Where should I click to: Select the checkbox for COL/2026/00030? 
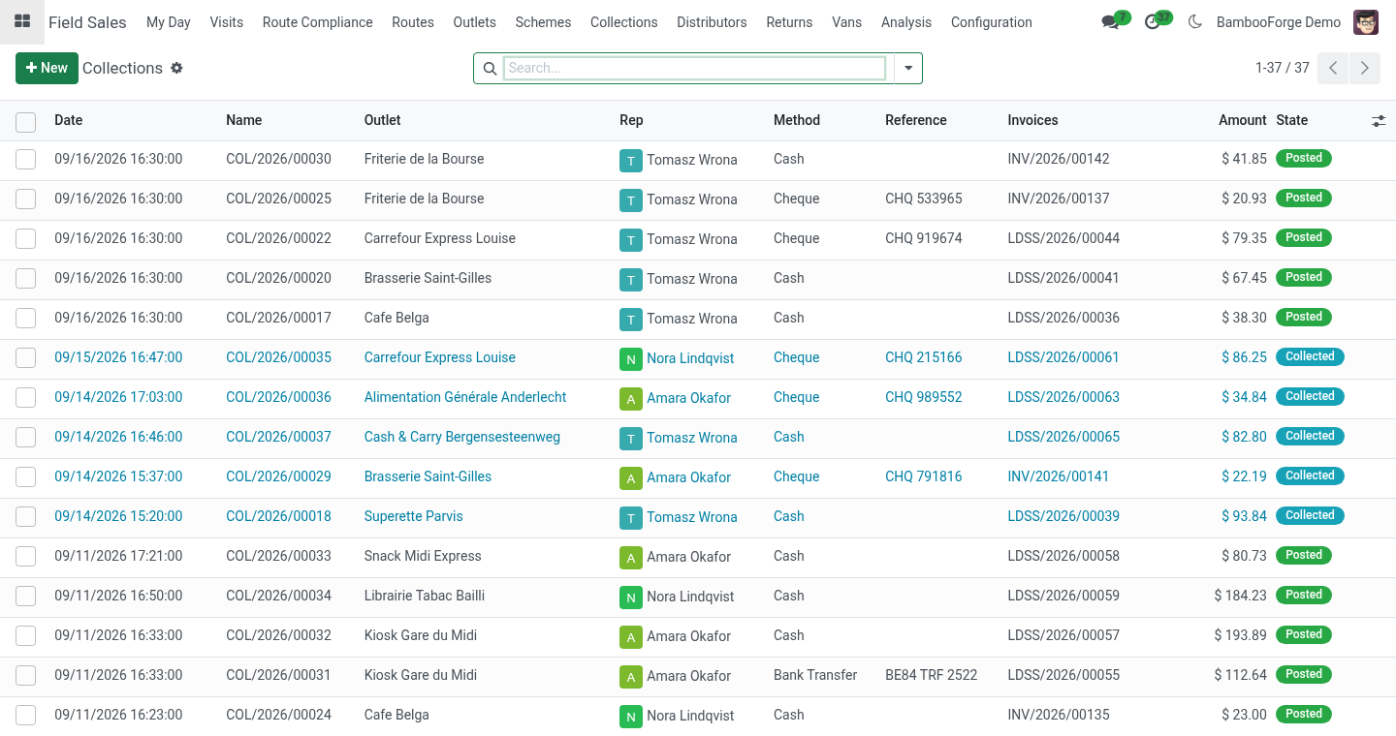[x=26, y=160]
